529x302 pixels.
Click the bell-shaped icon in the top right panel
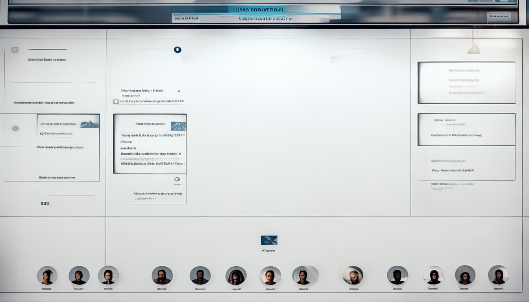click(474, 50)
